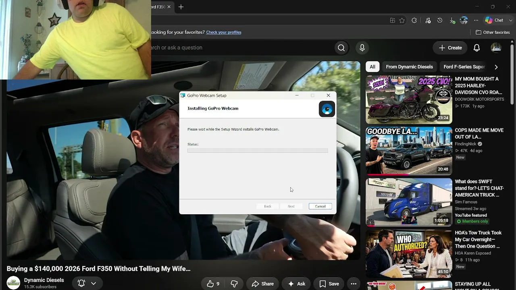Open the browser media control icon
Viewport: 516px width, 290px height.
pos(428,20)
